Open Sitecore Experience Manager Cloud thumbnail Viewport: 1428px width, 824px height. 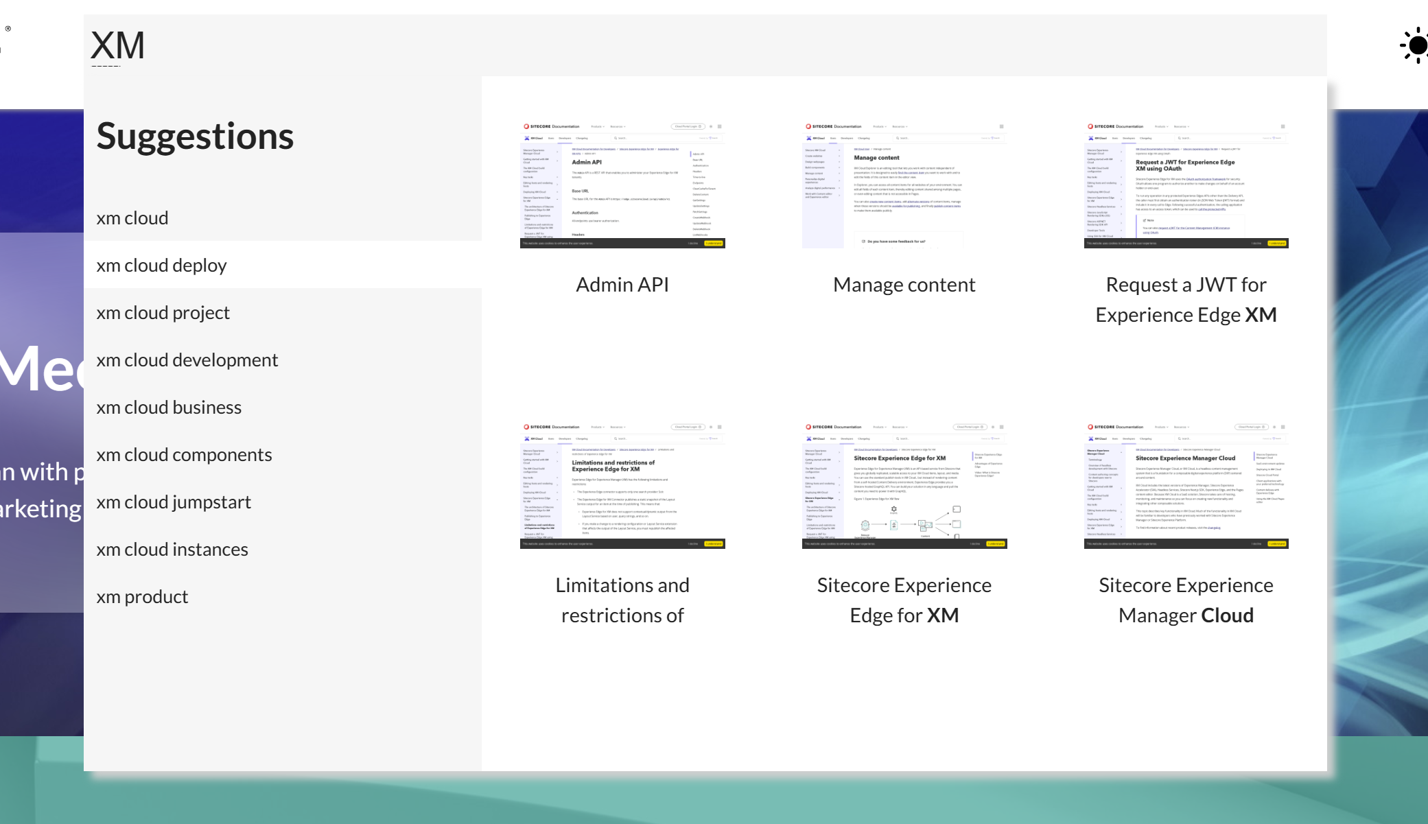click(1186, 486)
